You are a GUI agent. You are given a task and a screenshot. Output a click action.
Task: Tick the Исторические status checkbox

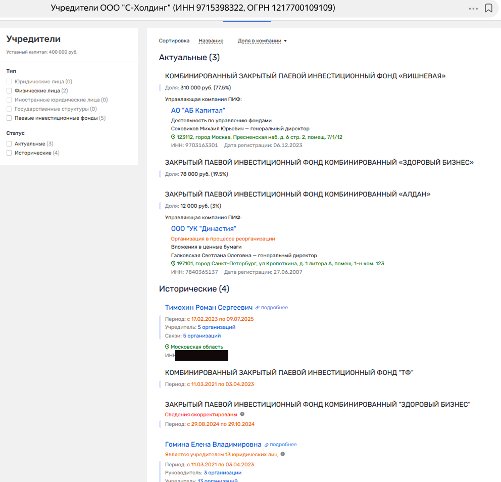point(9,153)
